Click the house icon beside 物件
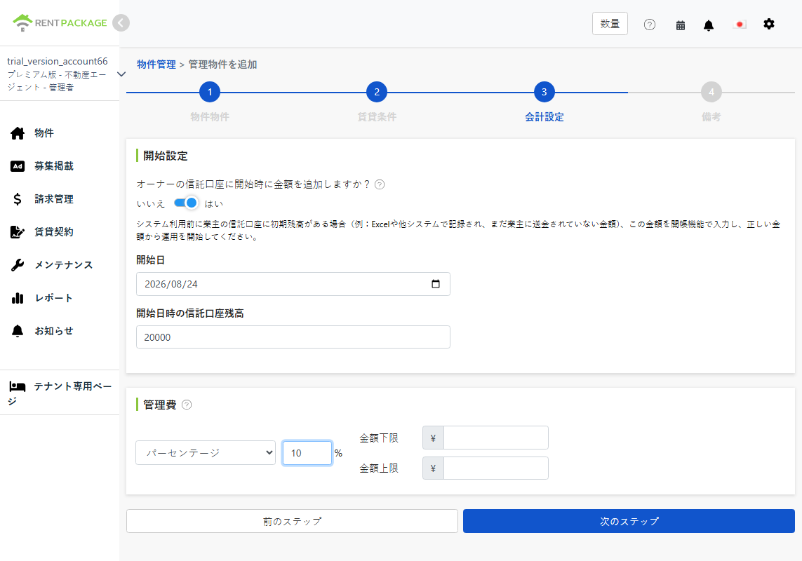 click(x=18, y=133)
